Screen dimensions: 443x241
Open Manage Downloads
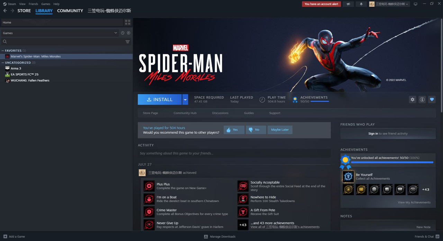[x=220, y=236]
